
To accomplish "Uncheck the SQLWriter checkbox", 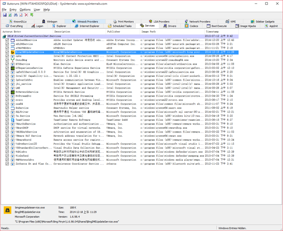I will click(x=7, y=112).
